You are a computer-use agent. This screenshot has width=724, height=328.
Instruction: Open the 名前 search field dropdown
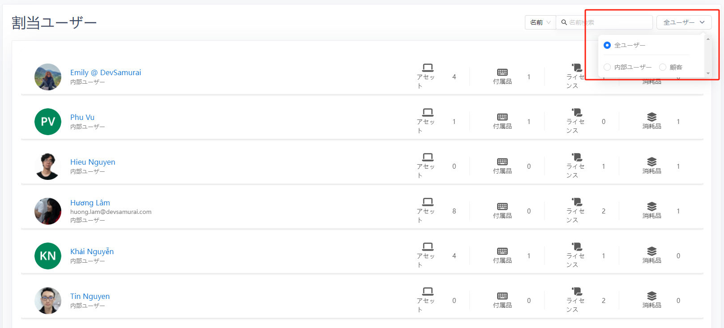tap(540, 22)
